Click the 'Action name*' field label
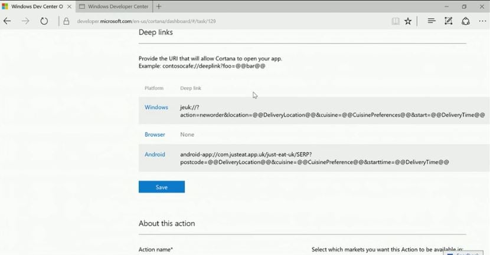490x255 pixels. pos(156,249)
